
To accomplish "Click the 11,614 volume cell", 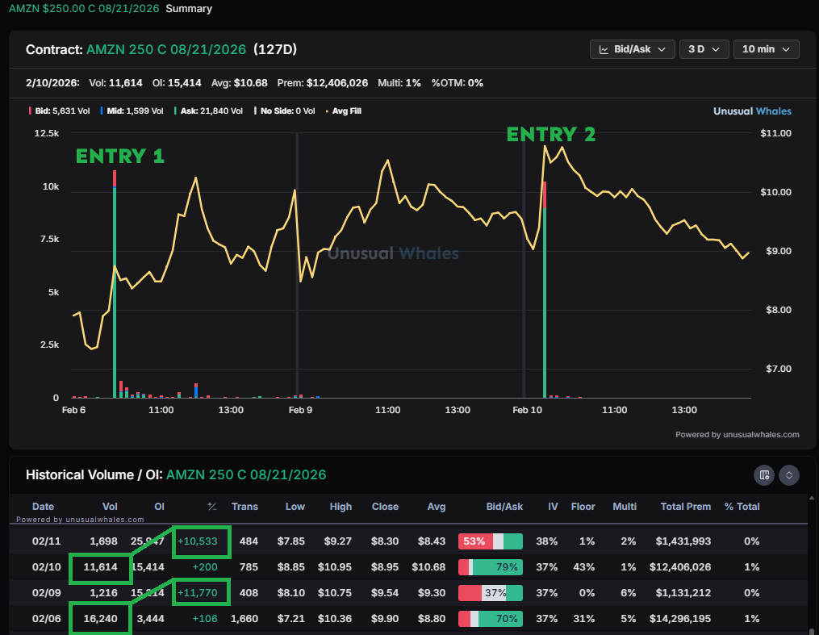I will pyautogui.click(x=100, y=567).
